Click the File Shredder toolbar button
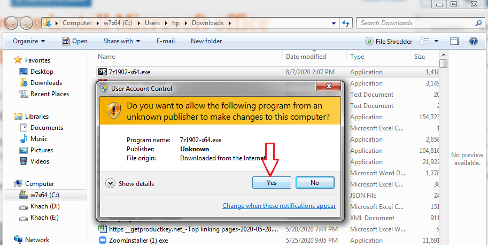 [x=389, y=41]
